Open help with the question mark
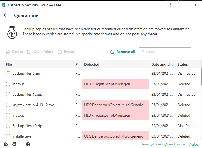Viewport: 202px width, 148px height. [x=170, y=5]
